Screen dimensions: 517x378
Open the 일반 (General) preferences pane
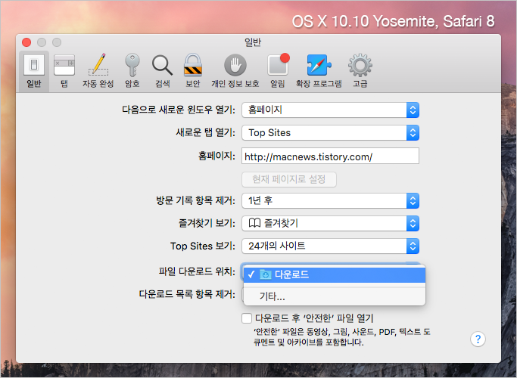coord(34,72)
